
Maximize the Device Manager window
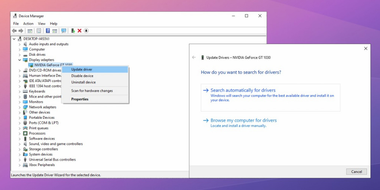click(x=246, y=16)
